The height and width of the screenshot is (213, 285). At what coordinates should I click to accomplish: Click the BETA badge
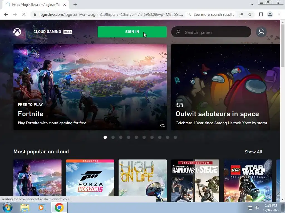[x=68, y=32]
